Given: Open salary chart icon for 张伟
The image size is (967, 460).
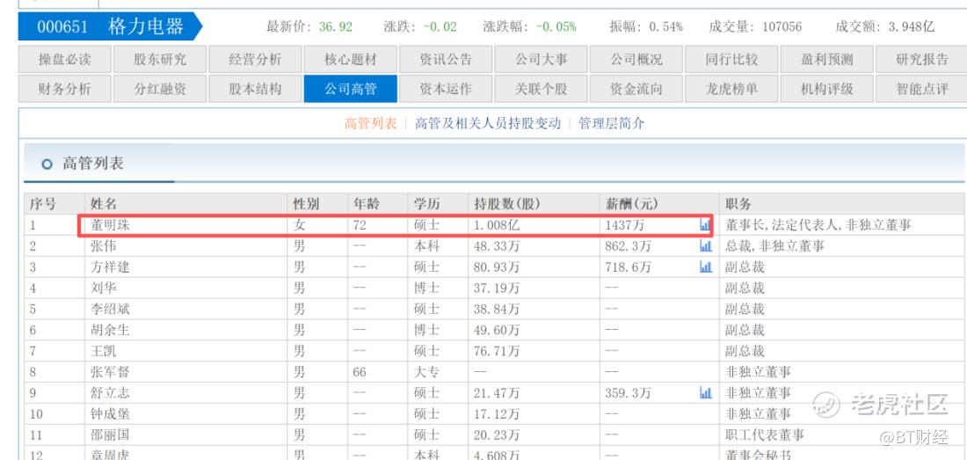Looking at the screenshot, I should [x=706, y=246].
